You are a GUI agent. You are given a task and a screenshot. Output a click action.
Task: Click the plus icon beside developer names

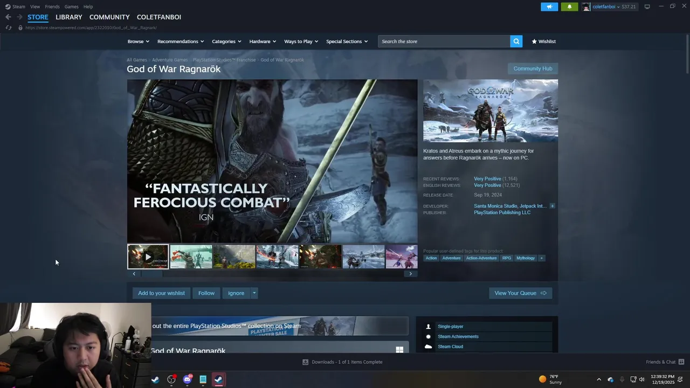pyautogui.click(x=552, y=206)
